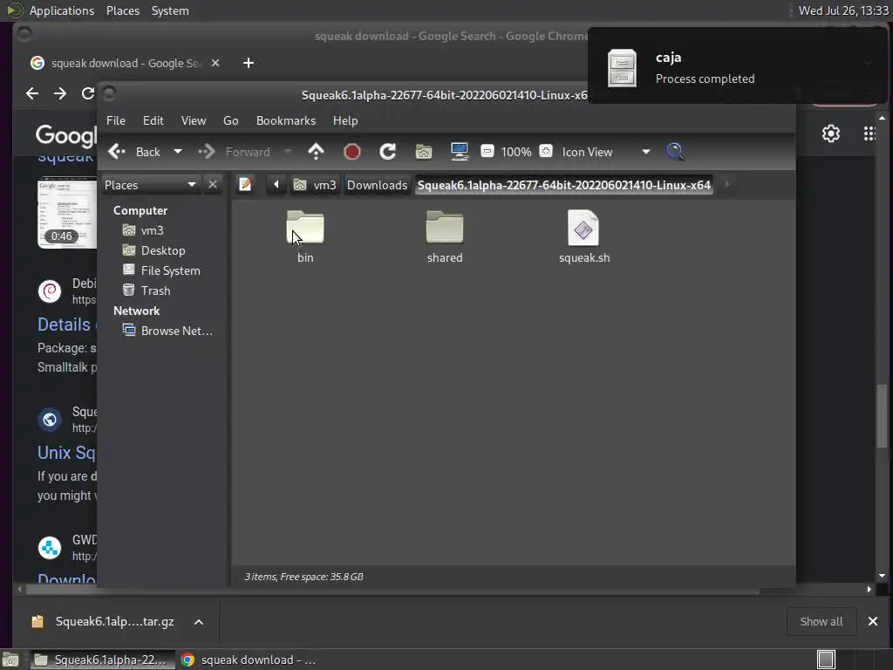Go back using the Back arrow

point(135,152)
